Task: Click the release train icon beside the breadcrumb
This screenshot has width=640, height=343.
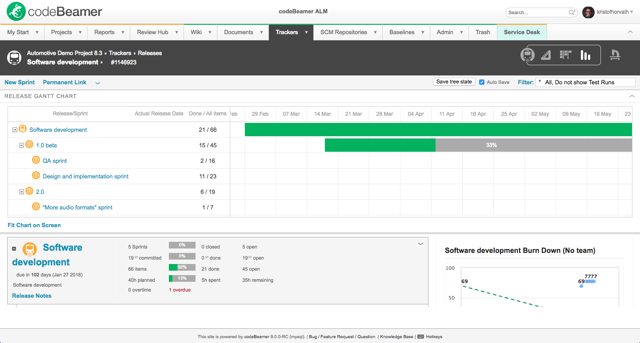Action: 14,58
